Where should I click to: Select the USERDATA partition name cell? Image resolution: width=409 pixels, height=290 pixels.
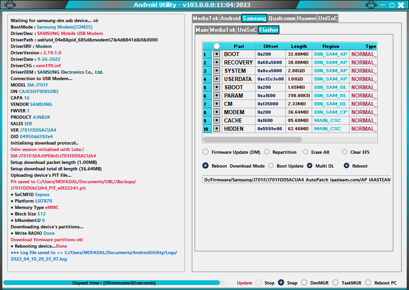pos(238,79)
